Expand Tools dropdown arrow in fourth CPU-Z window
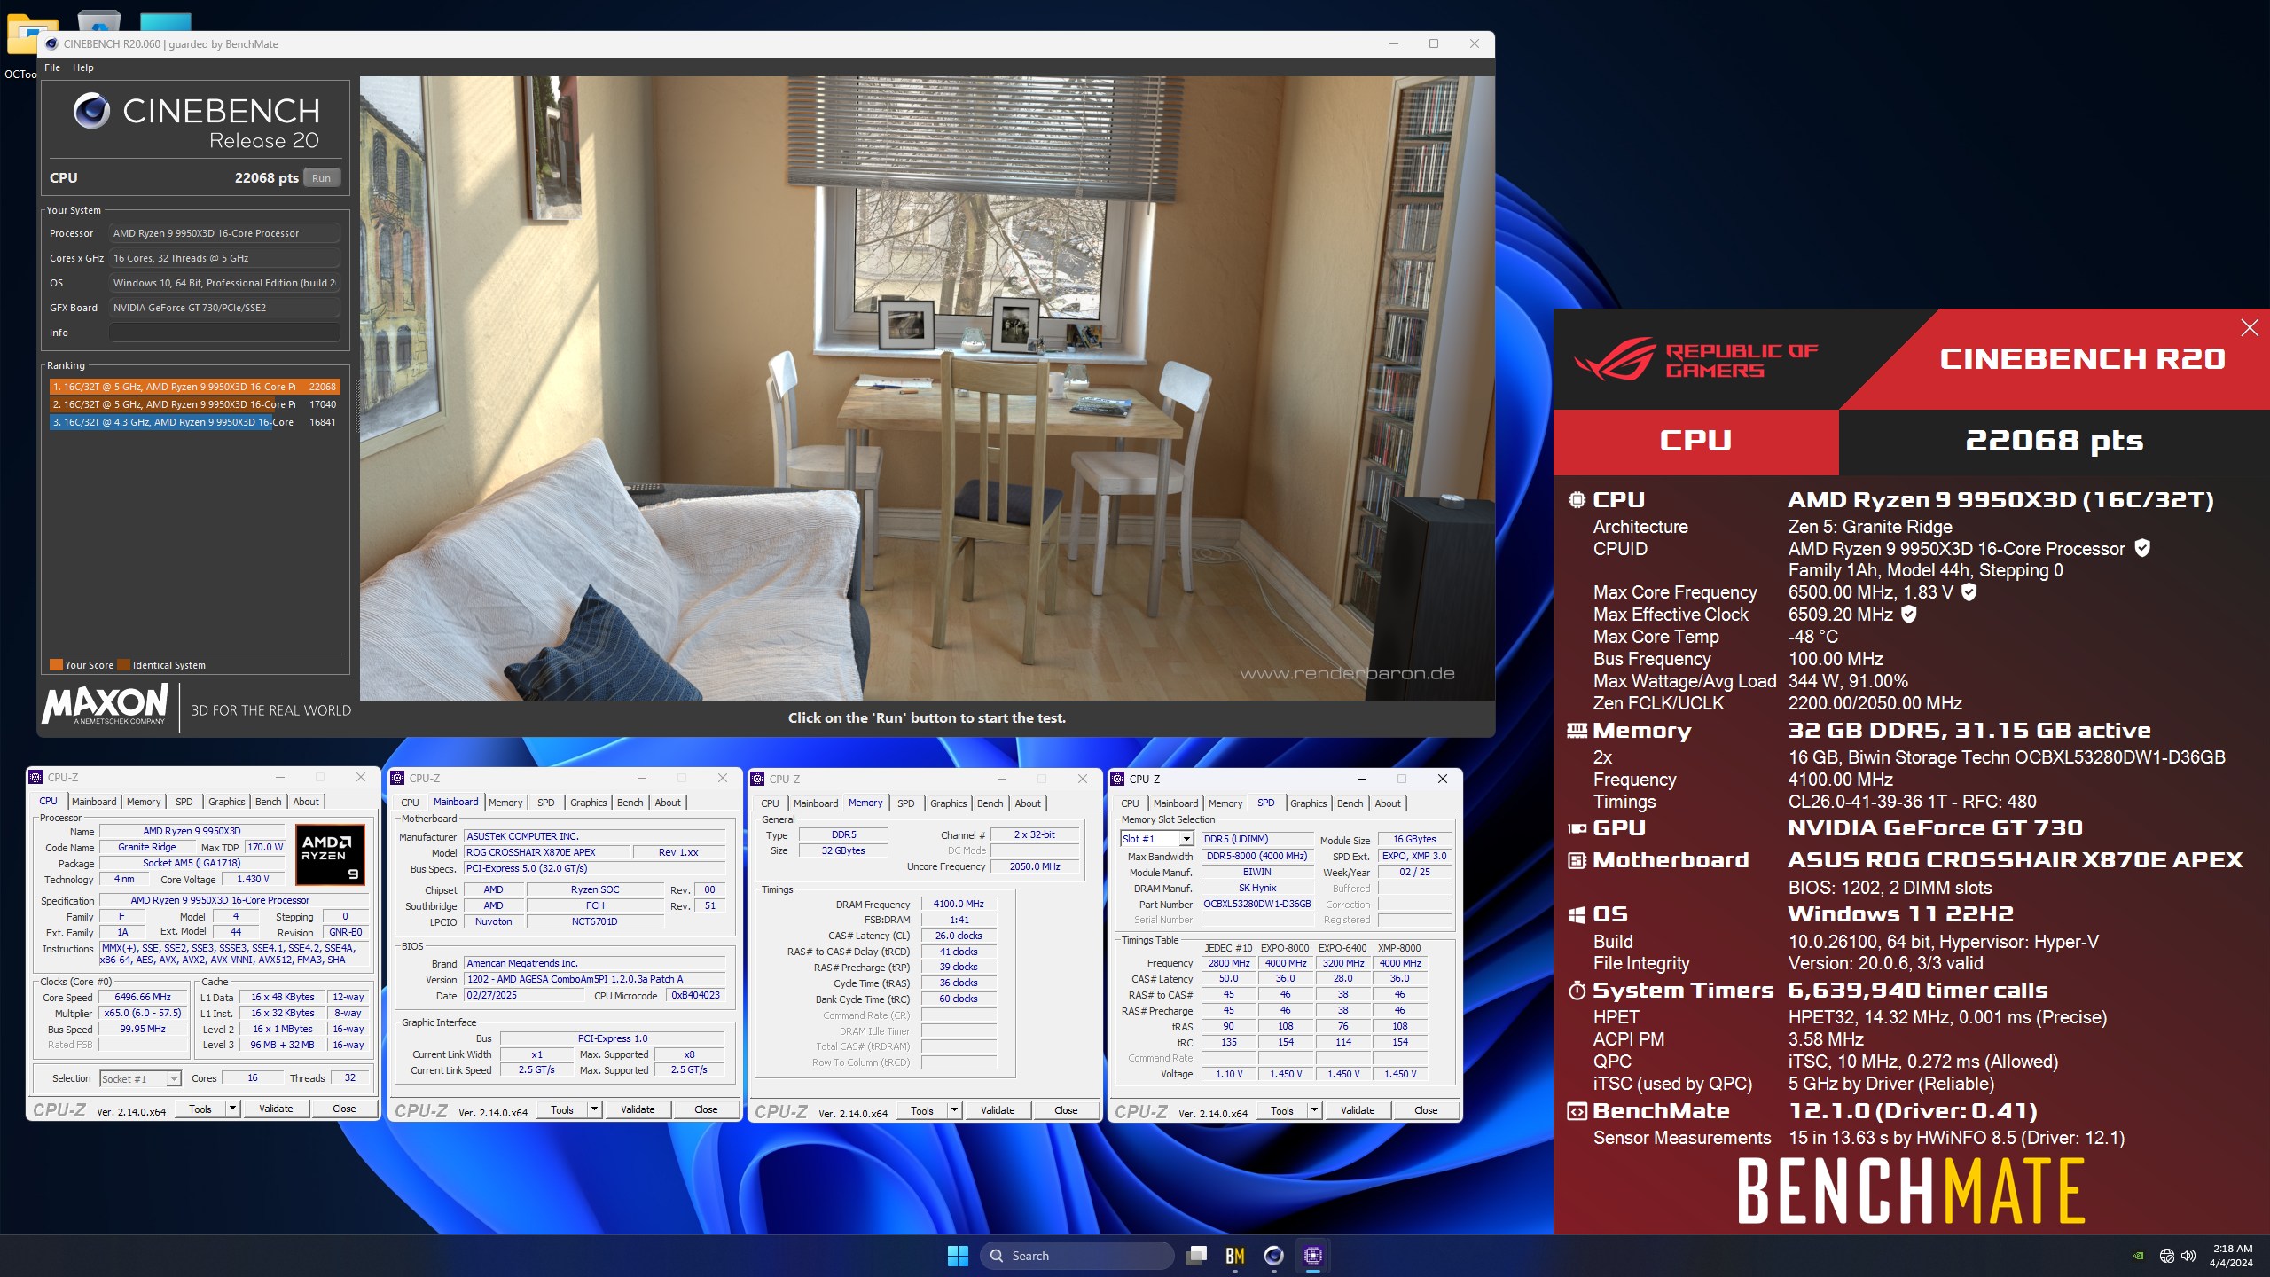2270x1277 pixels. tap(1314, 1110)
